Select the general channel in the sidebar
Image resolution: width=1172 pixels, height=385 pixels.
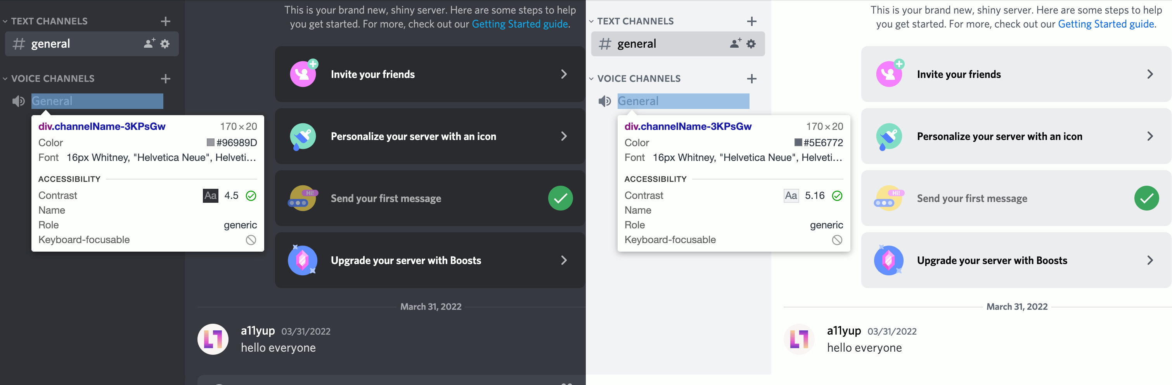click(x=50, y=44)
